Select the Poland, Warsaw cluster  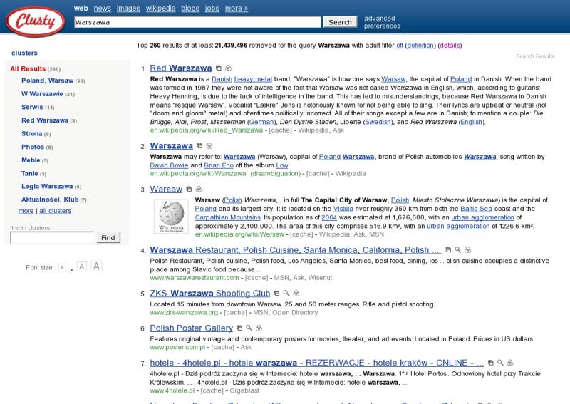47,81
